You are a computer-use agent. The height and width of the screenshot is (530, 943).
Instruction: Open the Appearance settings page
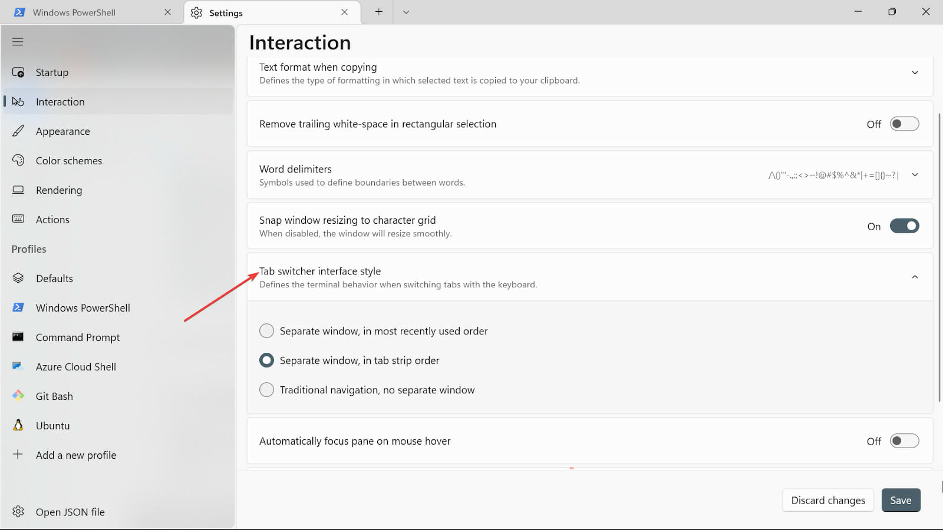118,131
